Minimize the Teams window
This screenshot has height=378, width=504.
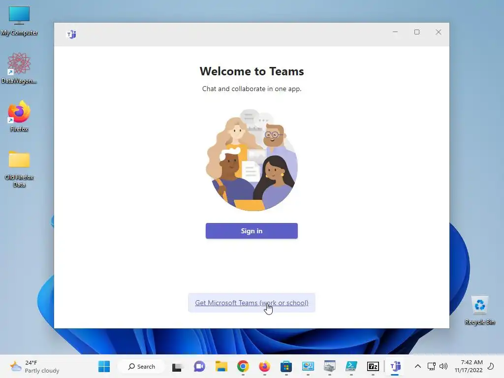click(x=395, y=32)
